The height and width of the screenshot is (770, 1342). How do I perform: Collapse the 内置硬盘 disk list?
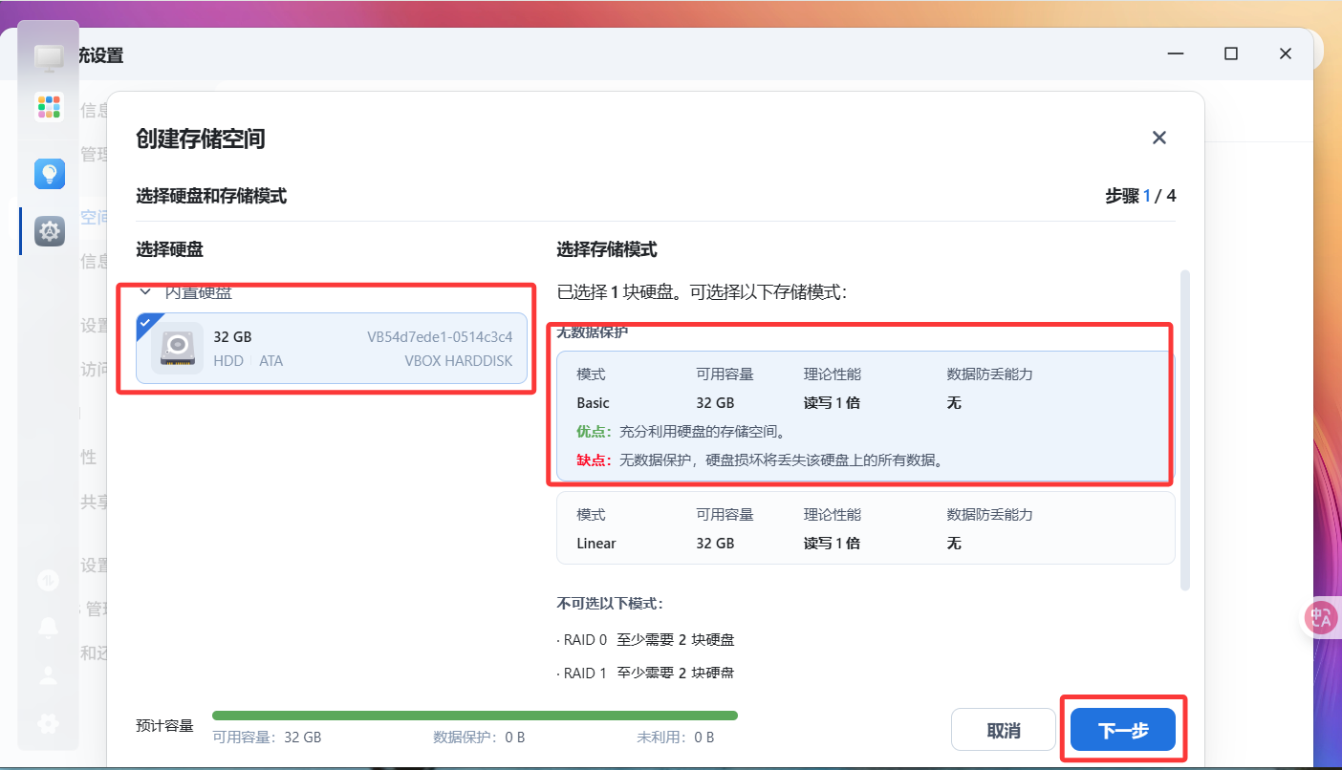point(145,291)
